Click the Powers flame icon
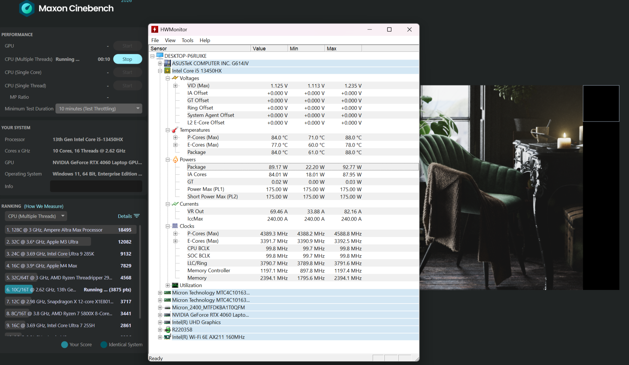 [x=175, y=159]
